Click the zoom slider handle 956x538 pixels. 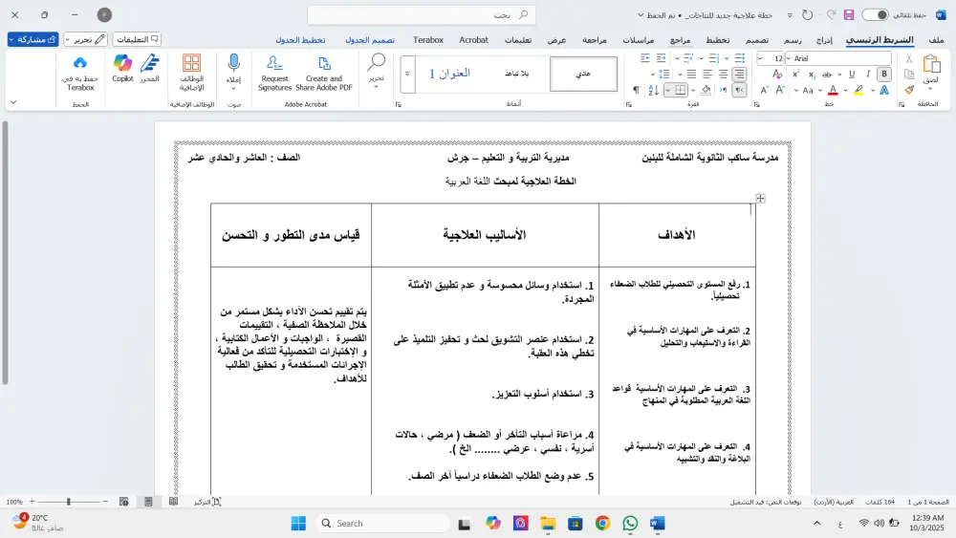point(68,502)
